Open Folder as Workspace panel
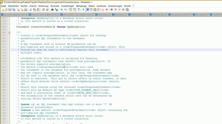This screenshot has height=124, width=222. click(103, 10)
